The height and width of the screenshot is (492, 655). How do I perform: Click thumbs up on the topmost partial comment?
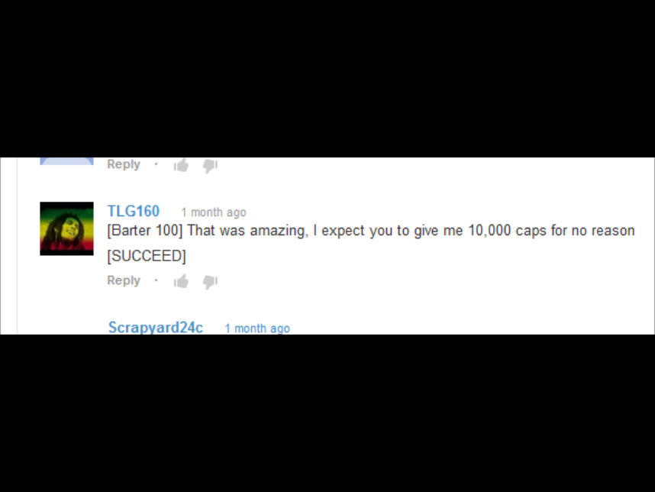point(181,165)
